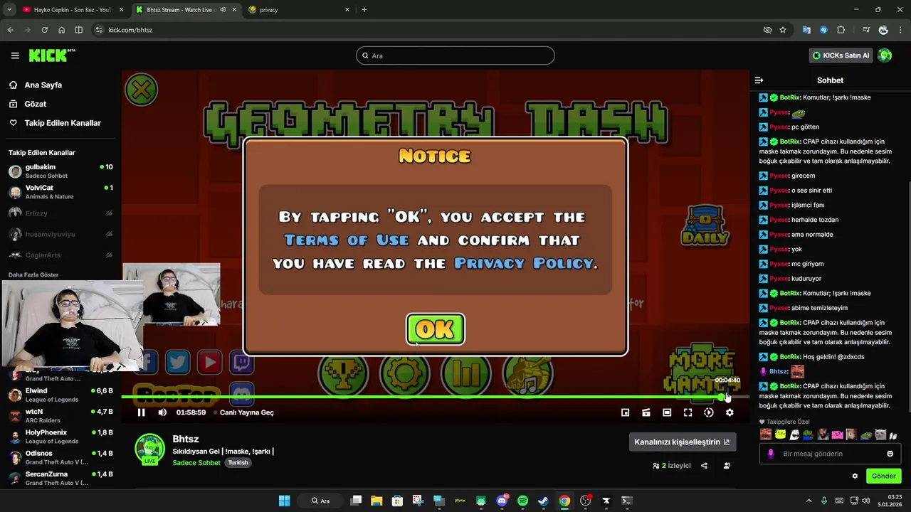Open the Google Translate extension

806,30
